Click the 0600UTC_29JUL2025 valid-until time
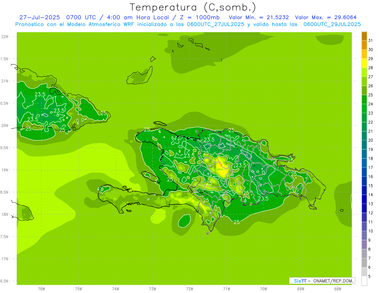This screenshot has height=293, width=379. tap(332, 24)
